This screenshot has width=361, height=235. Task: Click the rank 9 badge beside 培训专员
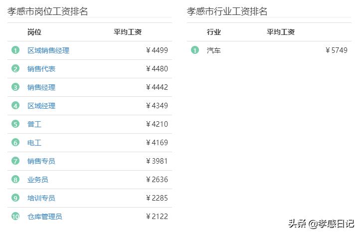pyautogui.click(x=15, y=198)
